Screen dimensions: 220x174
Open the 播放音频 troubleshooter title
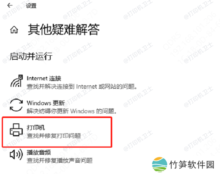[x=39, y=152]
